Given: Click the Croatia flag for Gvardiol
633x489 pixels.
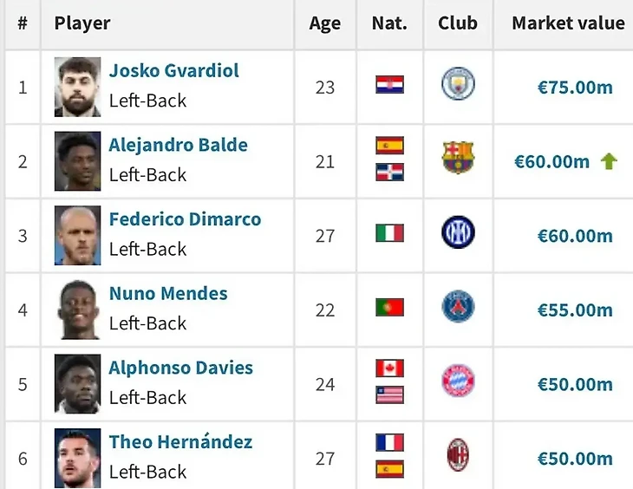Looking at the screenshot, I should (x=389, y=85).
